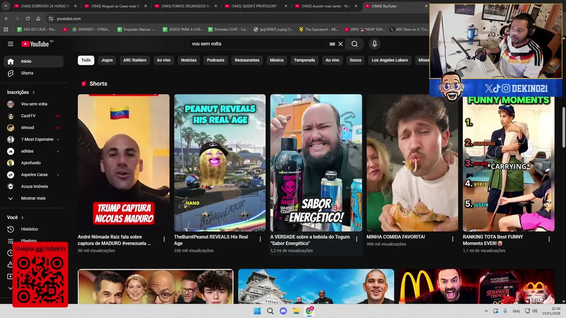Expand Inscrições section chevron
The image size is (566, 318).
(x=34, y=92)
